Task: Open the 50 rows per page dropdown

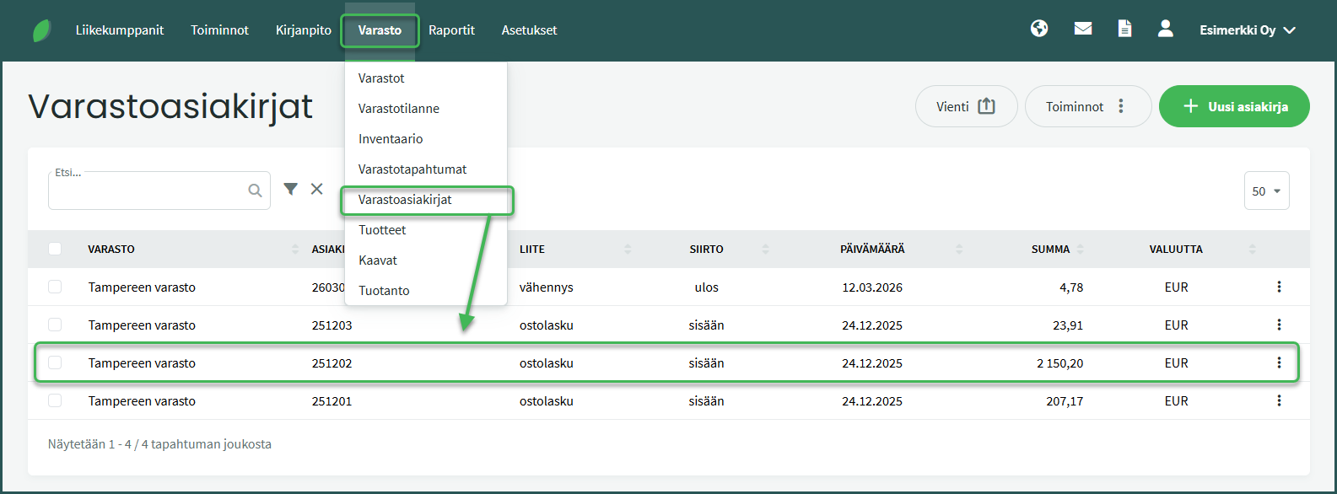Action: (1266, 191)
